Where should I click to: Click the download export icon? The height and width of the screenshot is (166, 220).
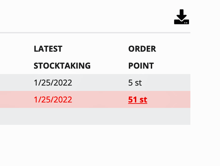click(x=181, y=17)
